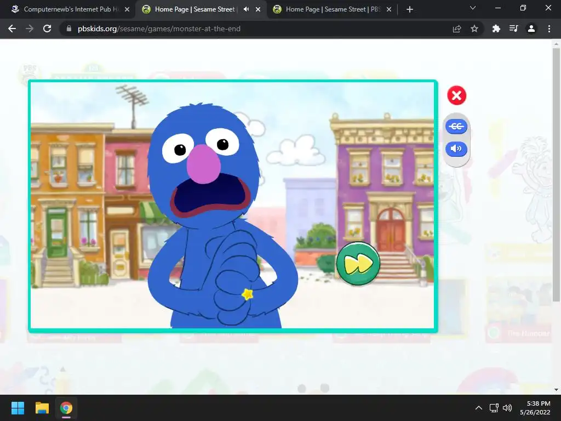Screen dimensions: 561x421
Task: Click the page's vertical scrollbar
Action: point(556,175)
